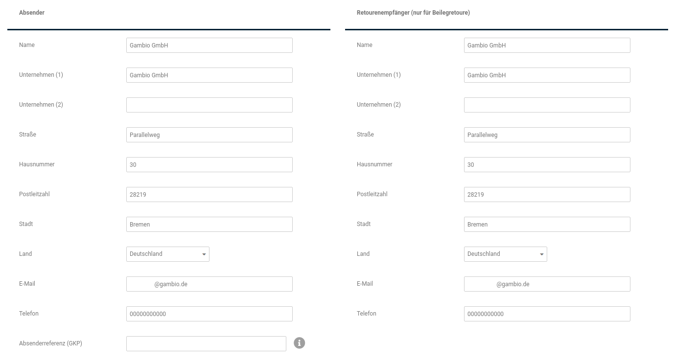Click the Absender Stadt field
This screenshot has height=364, width=674.
click(209, 224)
